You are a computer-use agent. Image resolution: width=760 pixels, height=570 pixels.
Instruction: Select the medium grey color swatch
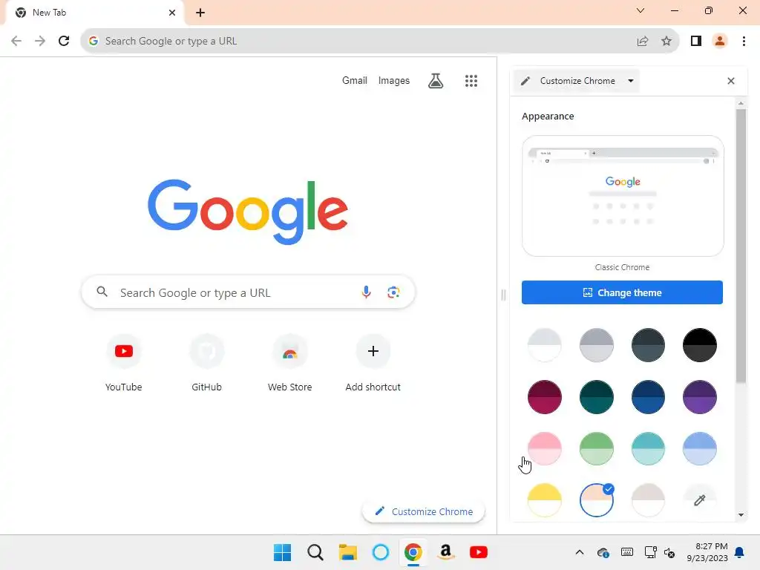tap(596, 345)
